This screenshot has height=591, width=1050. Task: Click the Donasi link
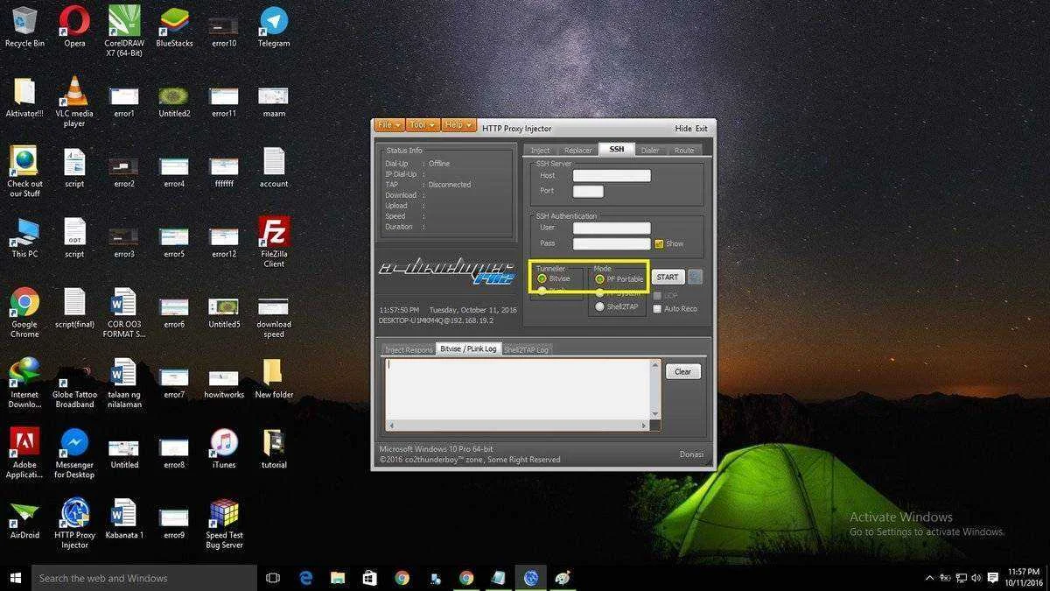[x=691, y=454]
